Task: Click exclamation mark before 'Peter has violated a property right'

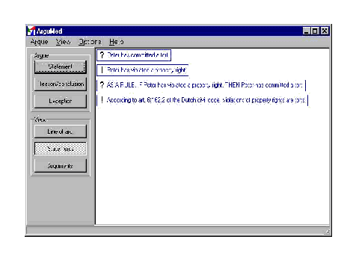Action: click(x=102, y=69)
